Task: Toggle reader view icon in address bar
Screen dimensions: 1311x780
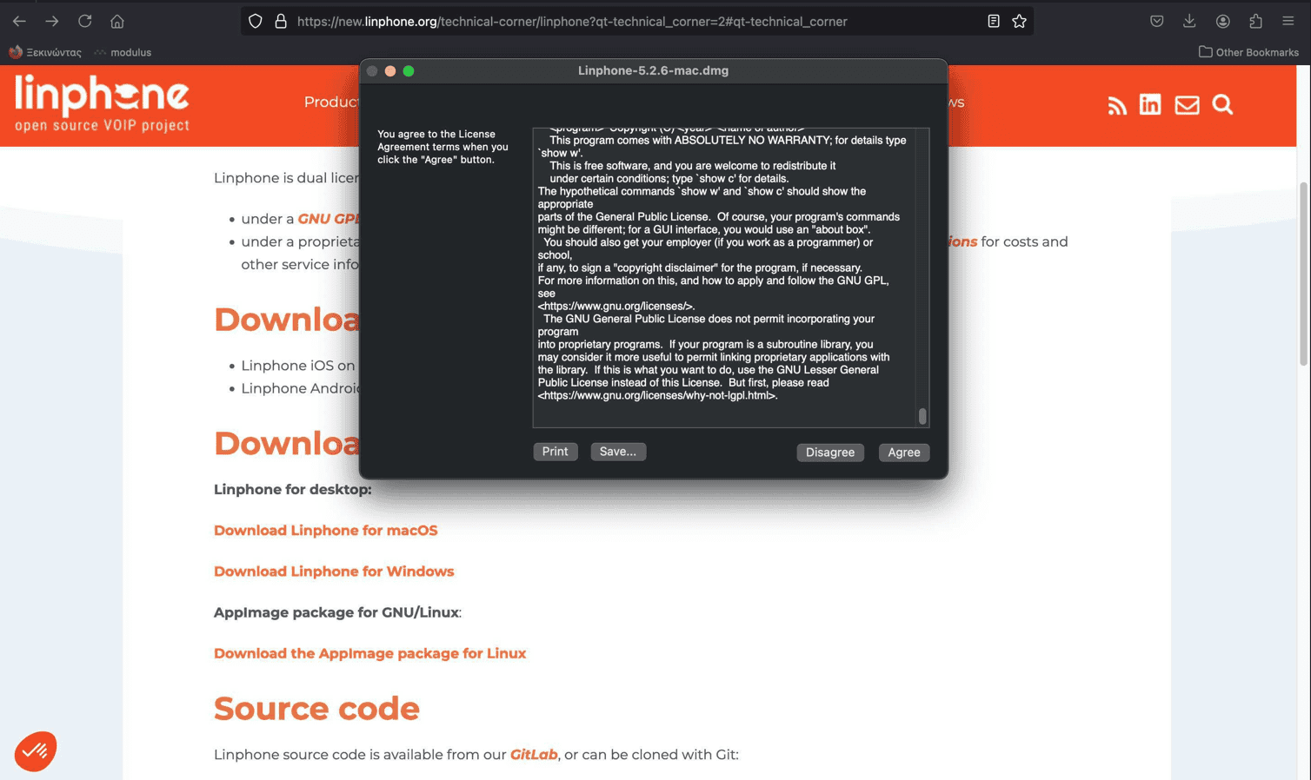Action: [x=993, y=21]
